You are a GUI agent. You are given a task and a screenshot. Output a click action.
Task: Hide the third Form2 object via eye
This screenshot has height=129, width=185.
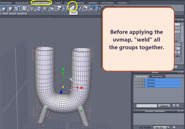(143, 86)
